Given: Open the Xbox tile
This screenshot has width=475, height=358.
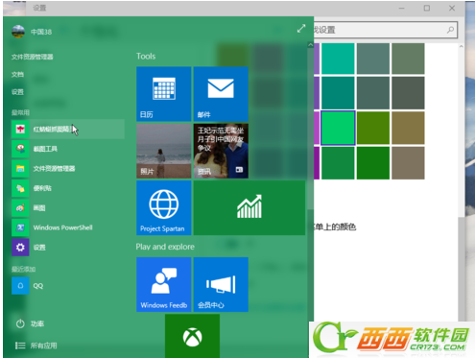Looking at the screenshot, I should (x=192, y=336).
